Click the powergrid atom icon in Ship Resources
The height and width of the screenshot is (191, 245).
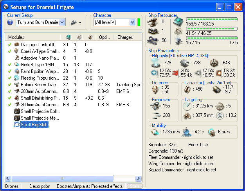pos(178,31)
